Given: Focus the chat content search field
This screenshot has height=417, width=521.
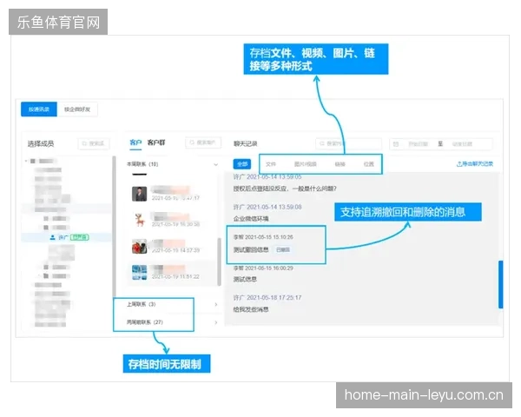Looking at the screenshot, I should (348, 143).
